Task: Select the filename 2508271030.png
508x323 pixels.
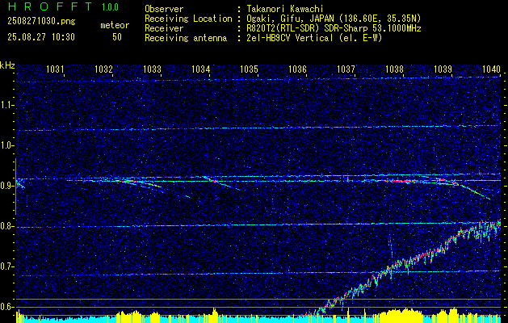Action: (41, 22)
